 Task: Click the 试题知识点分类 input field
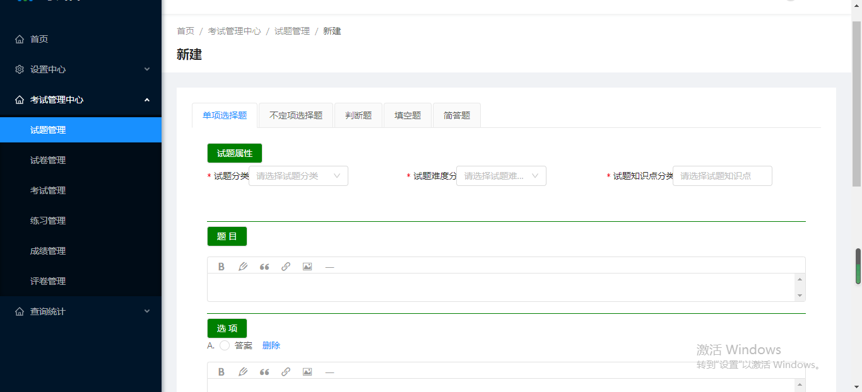[x=723, y=176]
